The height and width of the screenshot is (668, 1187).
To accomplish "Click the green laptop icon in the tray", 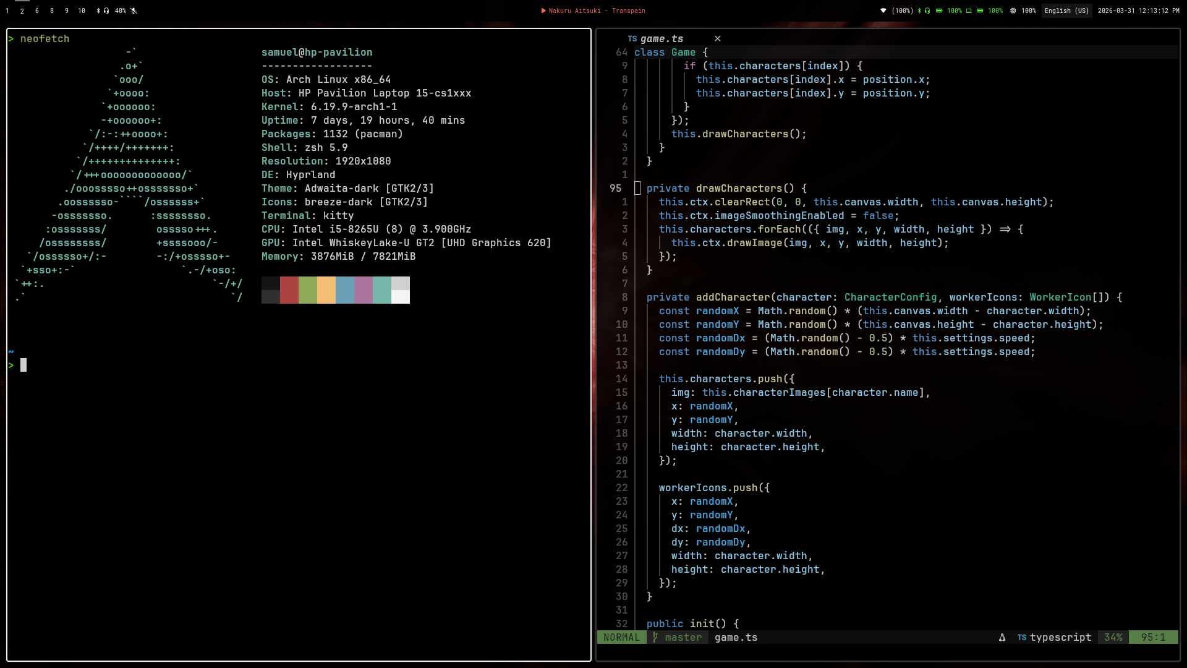I will pyautogui.click(x=969, y=11).
